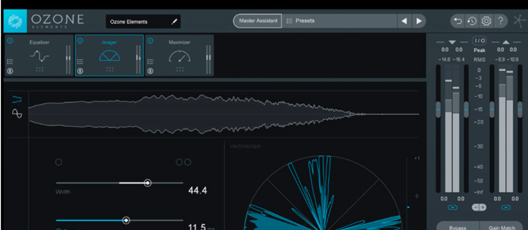528x230 pixels.
Task: Click the minus/plus meter scale button
Action: click(479, 207)
